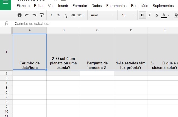Undo the last action

click(27, 15)
